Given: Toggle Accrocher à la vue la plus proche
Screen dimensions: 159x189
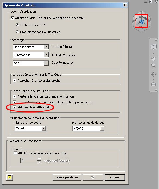Looking at the screenshot, I should click(x=14, y=80).
